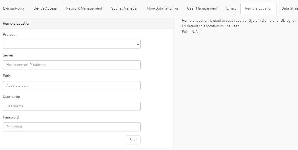This screenshot has width=298, height=150.
Task: Switch to the Device Access tab
Action: pyautogui.click(x=45, y=8)
